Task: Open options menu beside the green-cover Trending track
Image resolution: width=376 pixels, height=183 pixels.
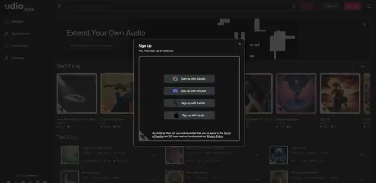Action: (x=153, y=155)
